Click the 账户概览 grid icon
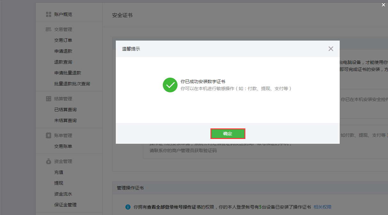The height and width of the screenshot is (215, 388). [49, 14]
